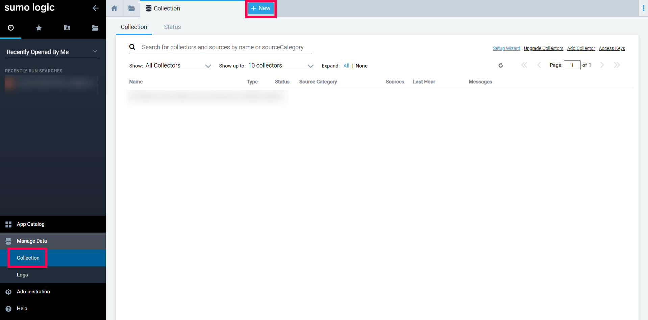Click the Type column header
The image size is (648, 320).
(x=252, y=82)
